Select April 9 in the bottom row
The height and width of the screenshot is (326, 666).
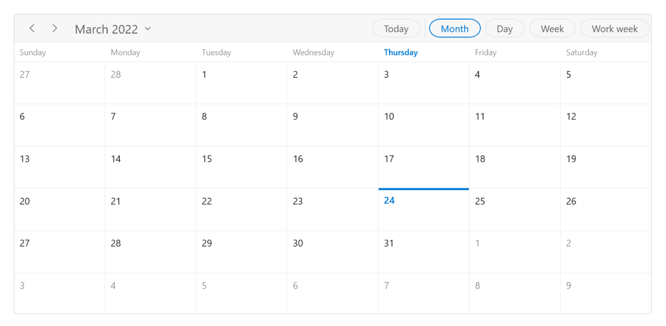coord(606,292)
